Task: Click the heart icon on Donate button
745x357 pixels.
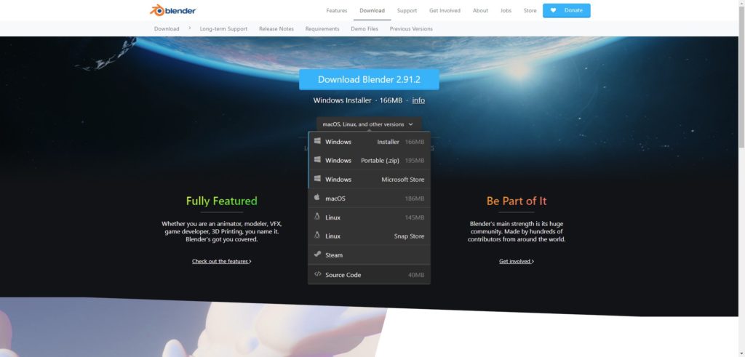Action: pos(553,10)
